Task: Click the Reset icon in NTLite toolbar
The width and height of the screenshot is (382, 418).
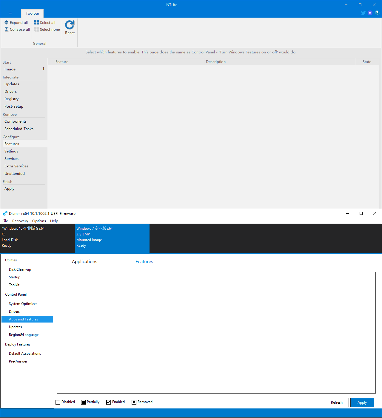Action: (x=70, y=25)
